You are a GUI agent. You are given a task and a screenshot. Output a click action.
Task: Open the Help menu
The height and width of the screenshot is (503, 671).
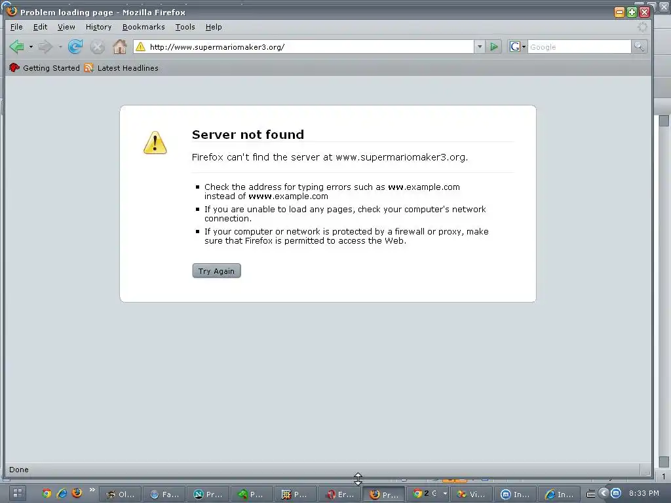[x=214, y=27]
